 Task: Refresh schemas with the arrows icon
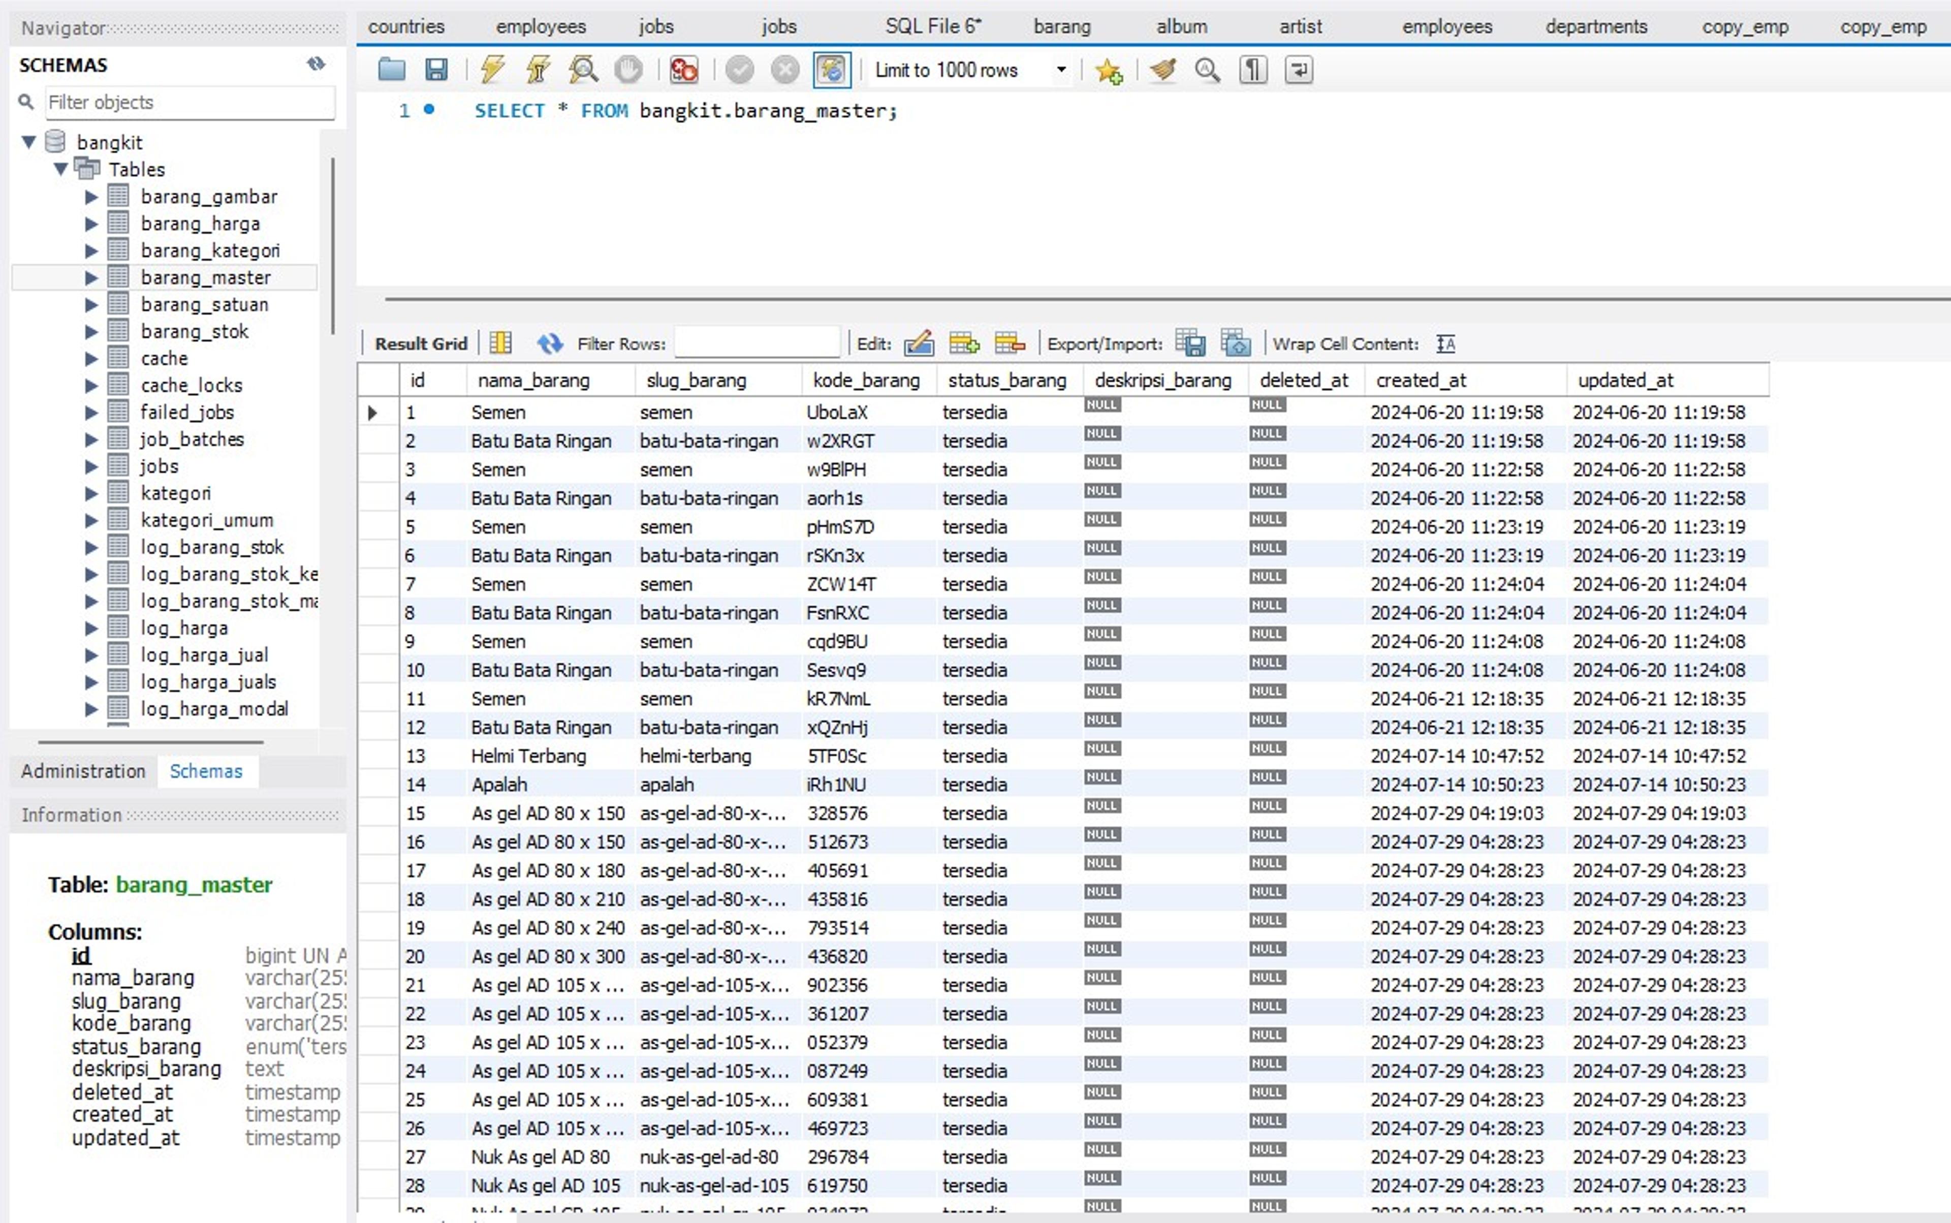tap(316, 64)
